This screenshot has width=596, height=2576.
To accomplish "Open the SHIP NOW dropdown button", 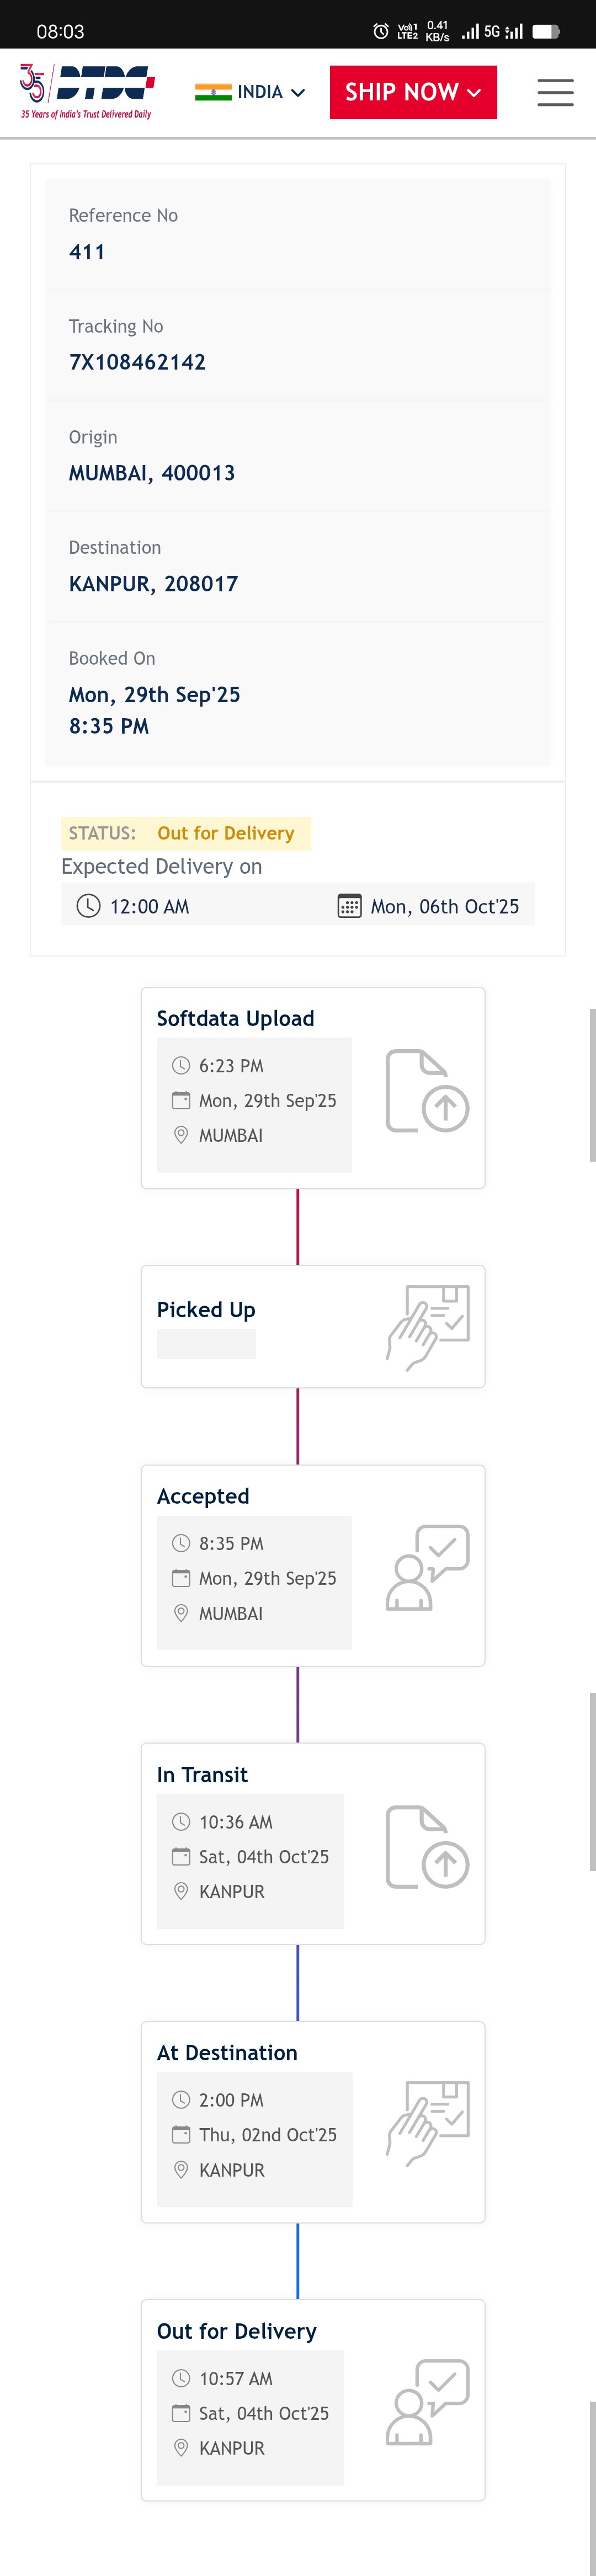I will click(x=413, y=92).
